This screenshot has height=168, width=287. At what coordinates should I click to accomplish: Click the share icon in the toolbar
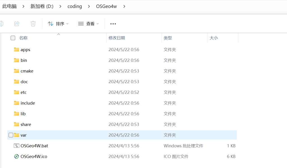[x=17, y=24]
